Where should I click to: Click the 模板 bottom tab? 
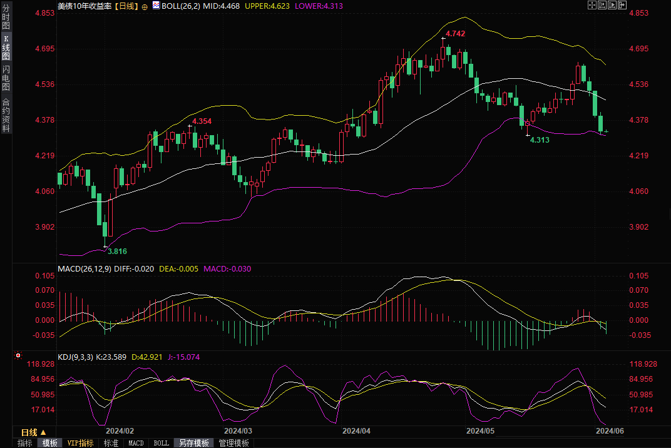pos(49,443)
